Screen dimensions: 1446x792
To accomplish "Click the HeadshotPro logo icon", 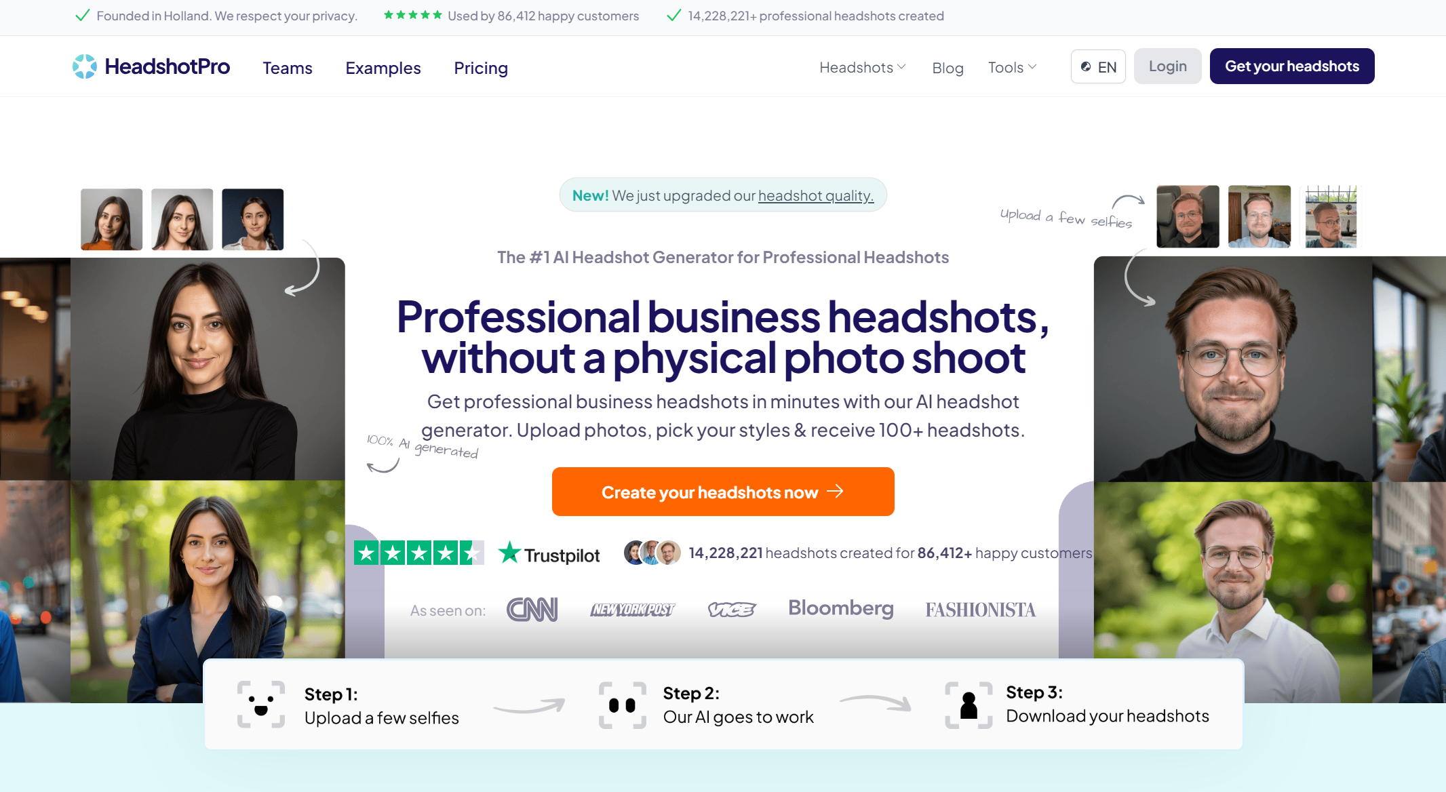I will pos(85,66).
